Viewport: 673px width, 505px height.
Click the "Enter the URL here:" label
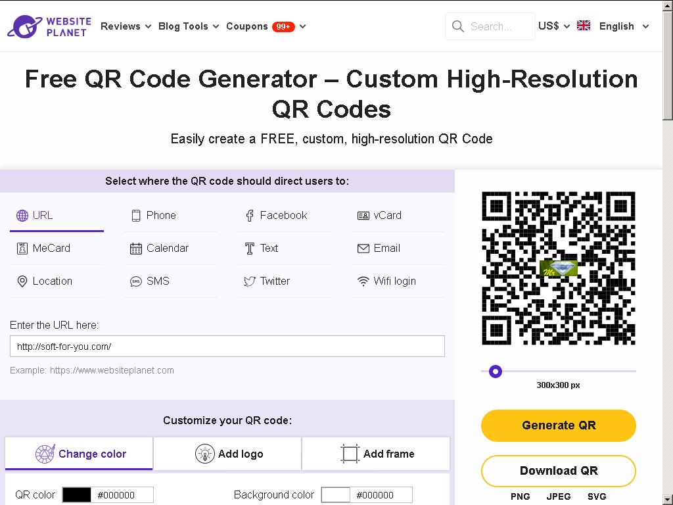click(x=54, y=325)
